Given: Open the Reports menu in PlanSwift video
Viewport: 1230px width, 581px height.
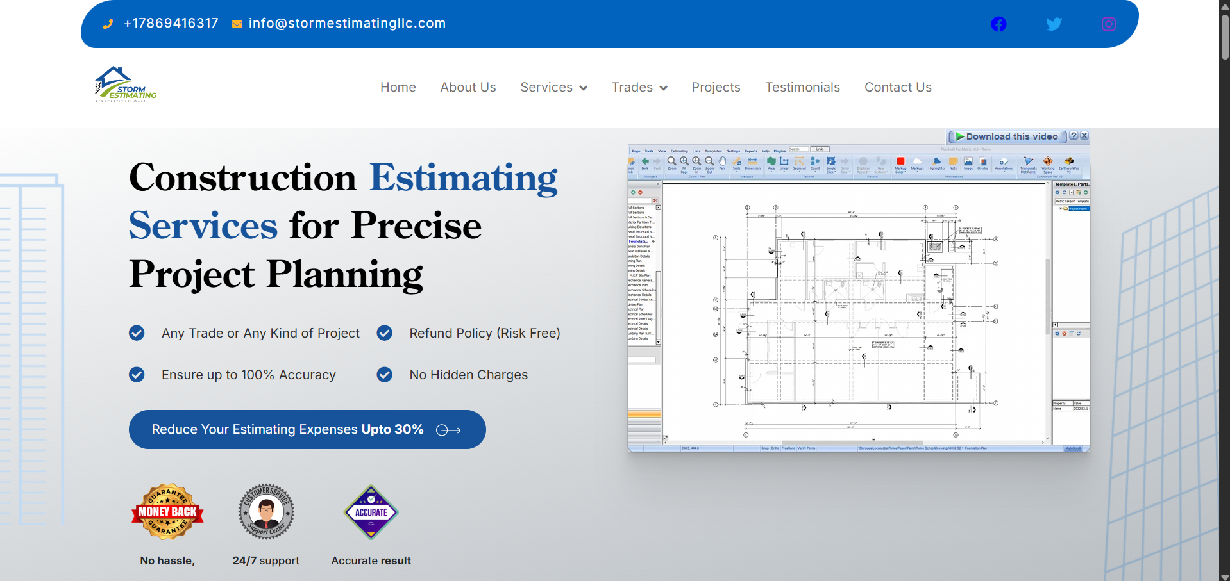Looking at the screenshot, I should pyautogui.click(x=751, y=151).
